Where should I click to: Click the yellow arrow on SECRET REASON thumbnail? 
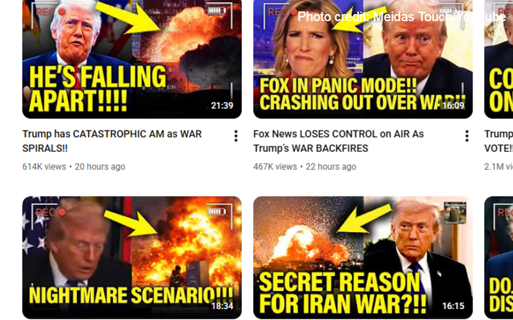[x=364, y=218]
